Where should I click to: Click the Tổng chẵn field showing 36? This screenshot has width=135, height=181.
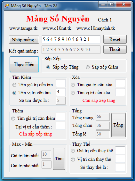[x=103, y=126]
